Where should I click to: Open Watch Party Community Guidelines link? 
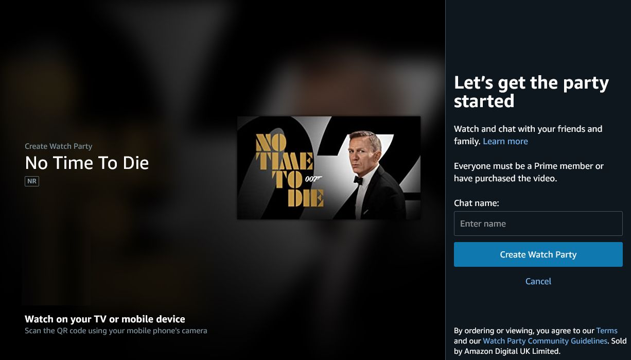pyautogui.click(x=545, y=341)
